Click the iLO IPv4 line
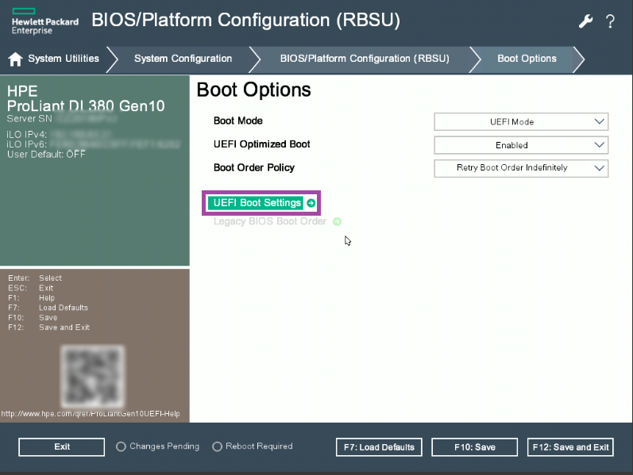 click(60, 134)
